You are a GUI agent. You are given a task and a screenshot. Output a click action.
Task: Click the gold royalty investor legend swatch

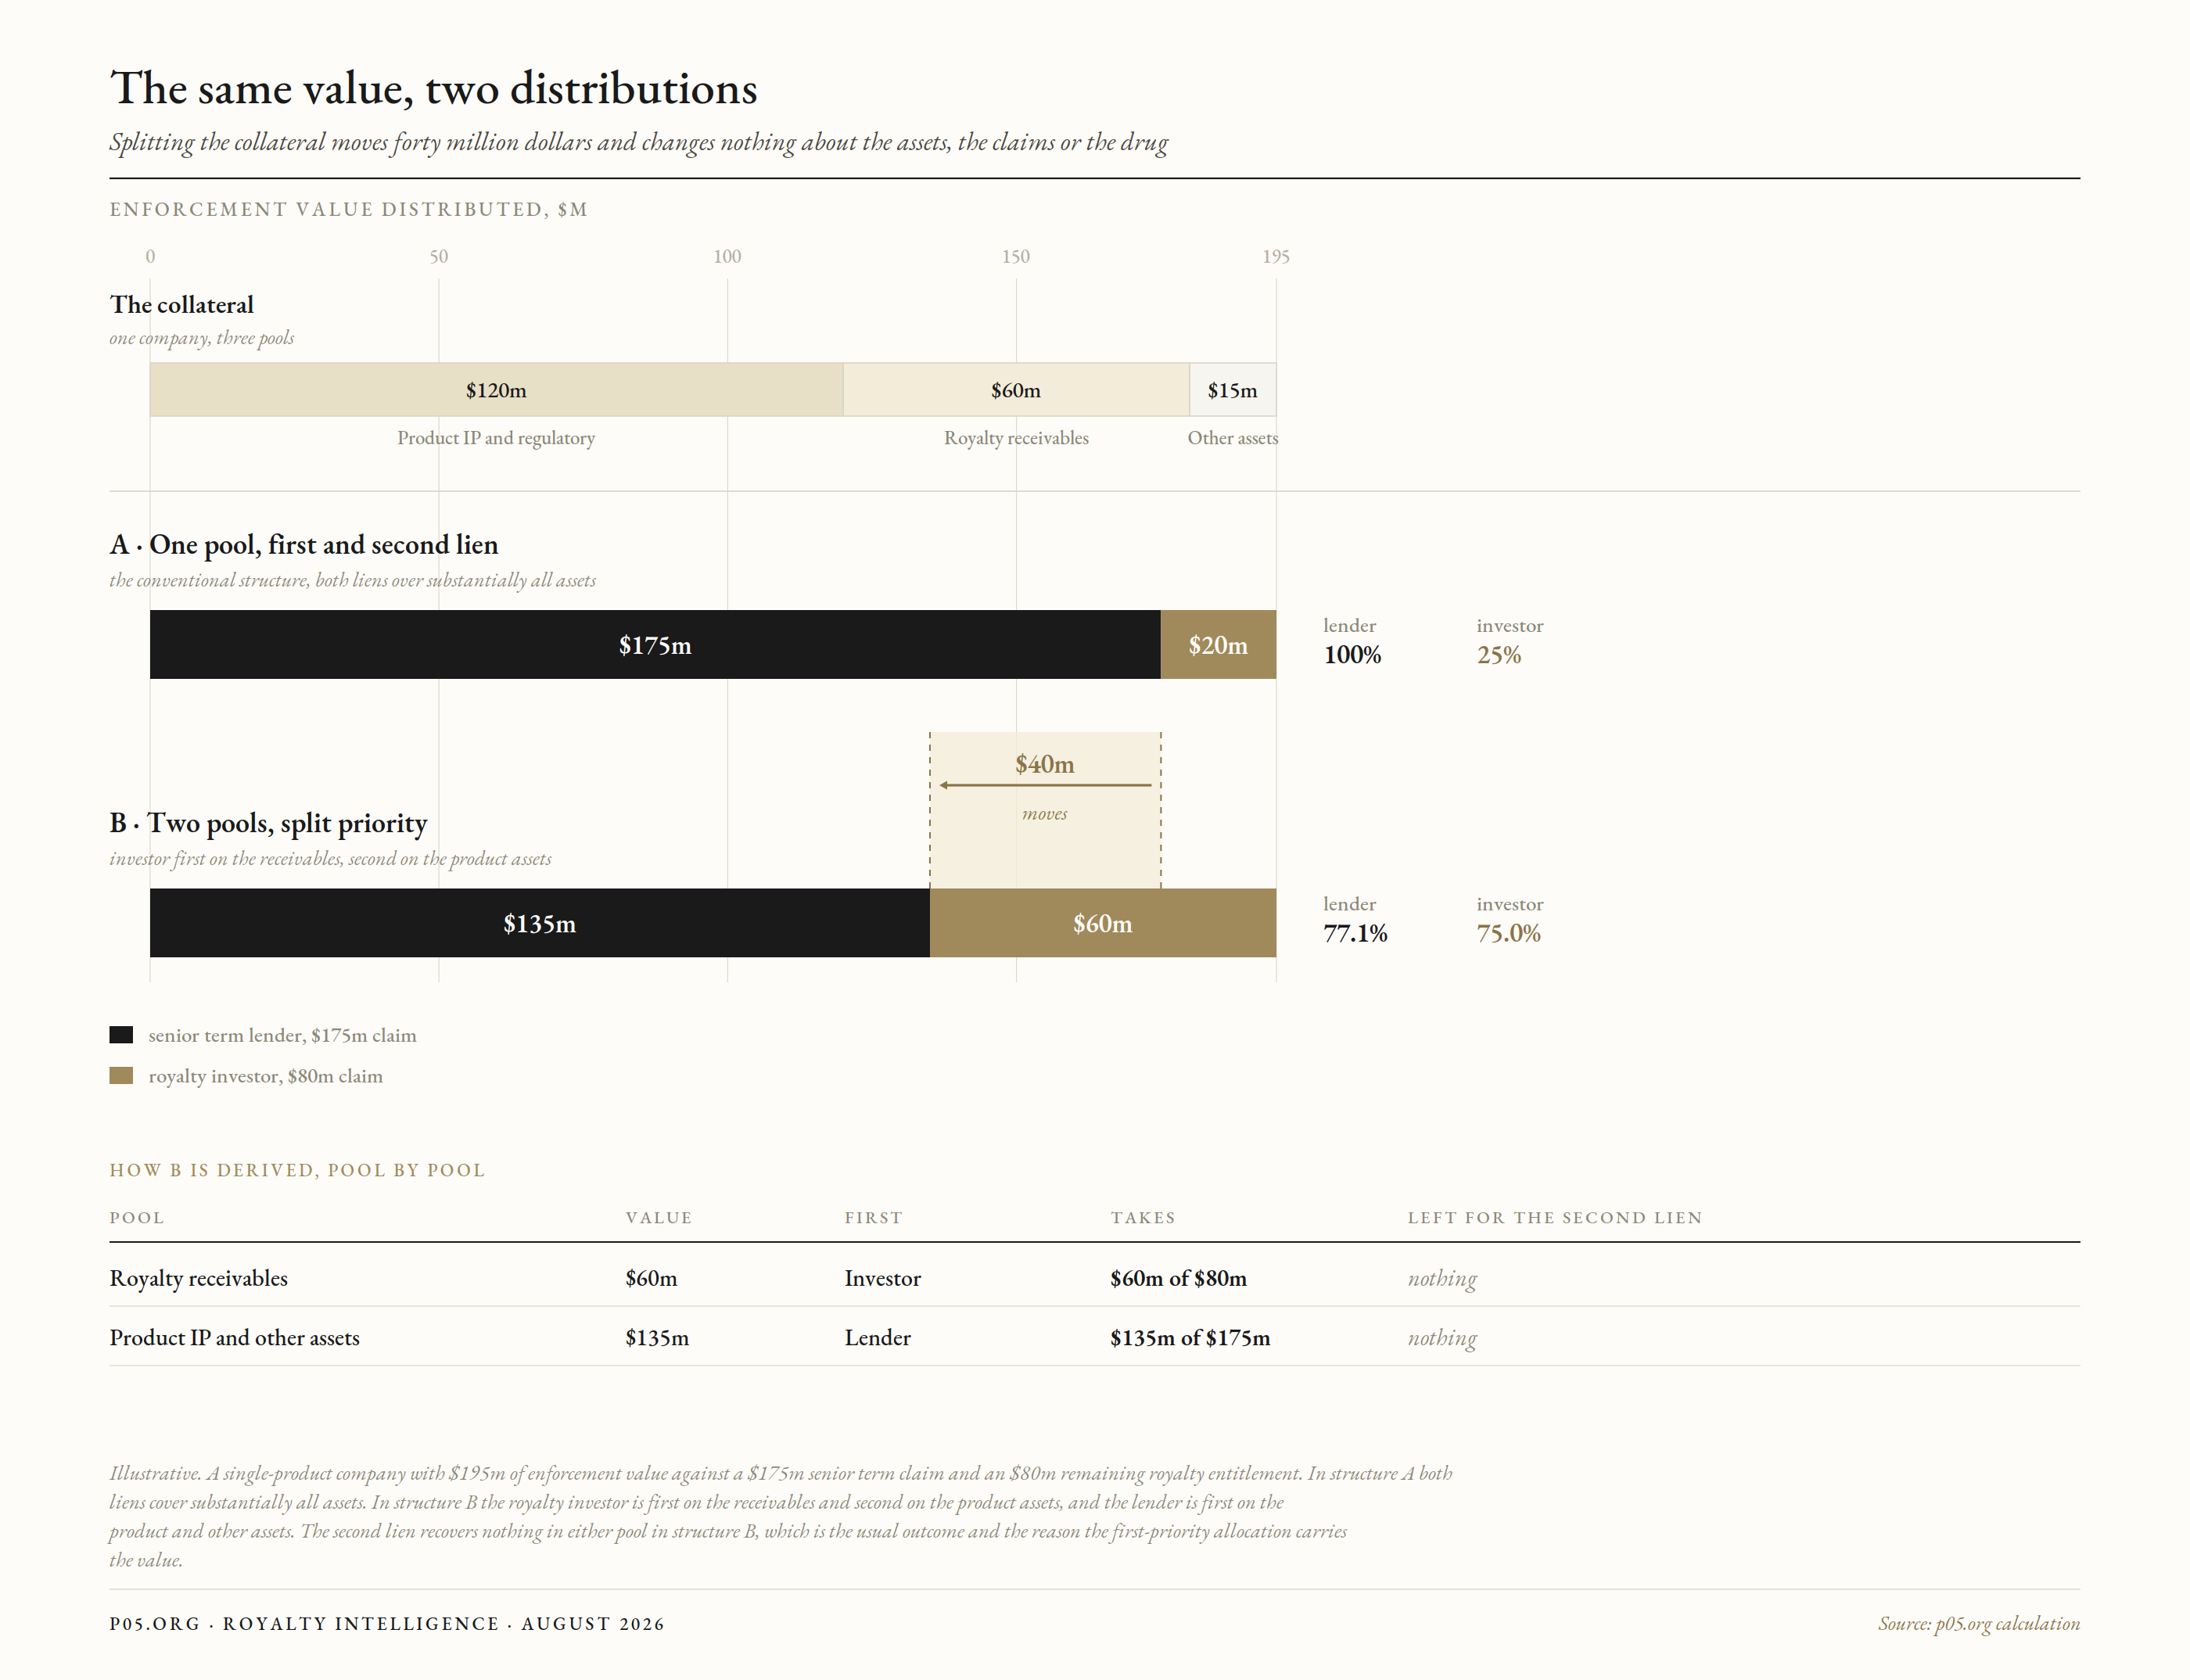121,1076
